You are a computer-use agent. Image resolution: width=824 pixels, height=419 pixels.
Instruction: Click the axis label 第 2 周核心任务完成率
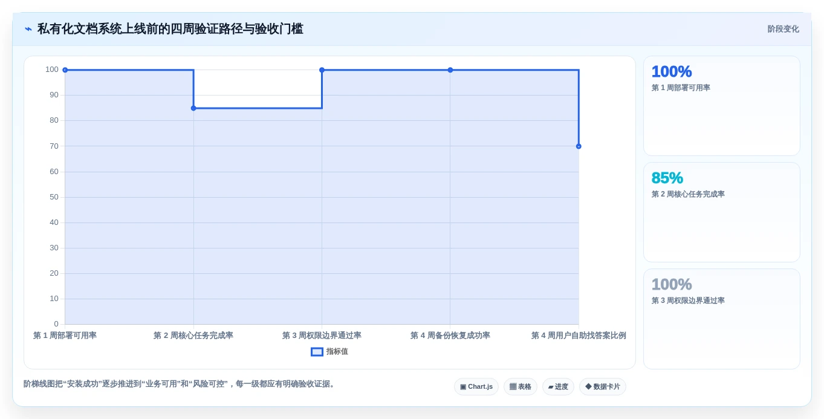coord(193,336)
